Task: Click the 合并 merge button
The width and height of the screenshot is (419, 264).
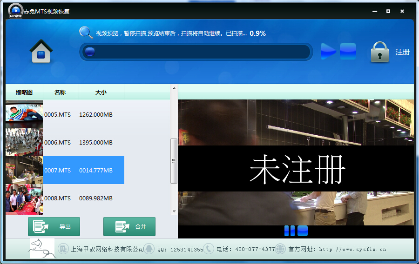Action: (x=129, y=227)
